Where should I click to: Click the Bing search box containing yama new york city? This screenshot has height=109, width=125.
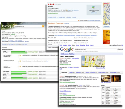(28, 26)
